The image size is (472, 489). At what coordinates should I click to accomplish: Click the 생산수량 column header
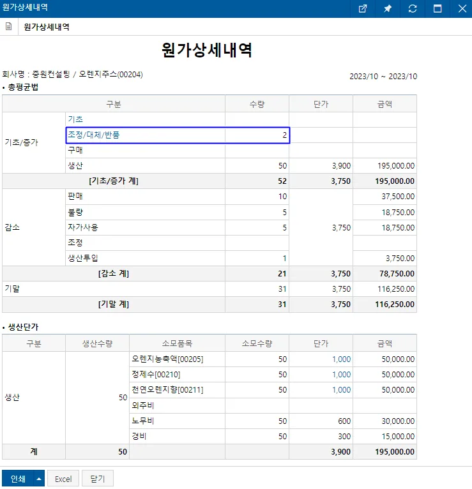tap(97, 343)
